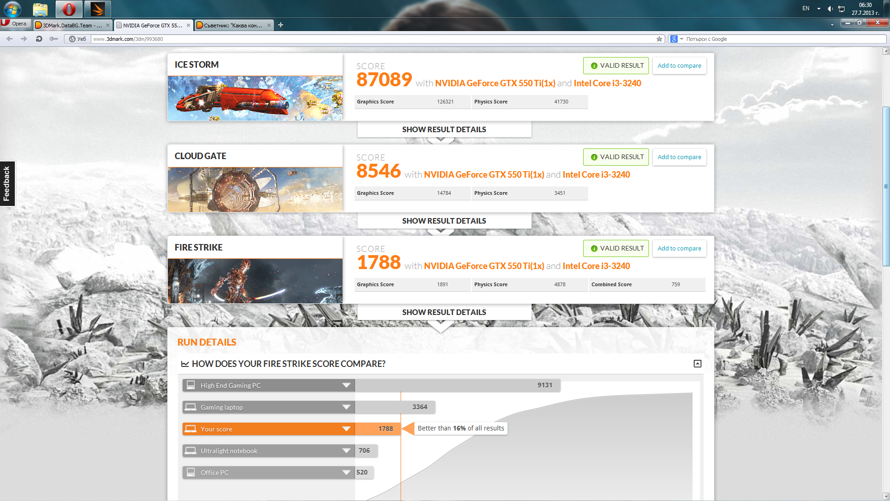Open the volume speaker tray icon
The width and height of the screenshot is (890, 501).
(x=830, y=9)
